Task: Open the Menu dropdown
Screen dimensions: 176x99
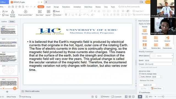Action: pyautogui.click(x=3, y=7)
